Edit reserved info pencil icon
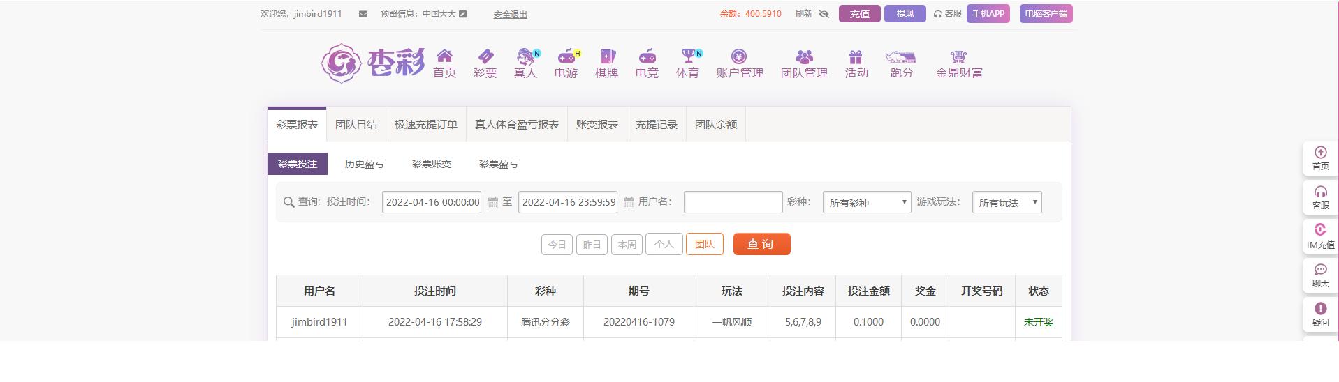Screen dimensions: 1339x382 (462, 14)
